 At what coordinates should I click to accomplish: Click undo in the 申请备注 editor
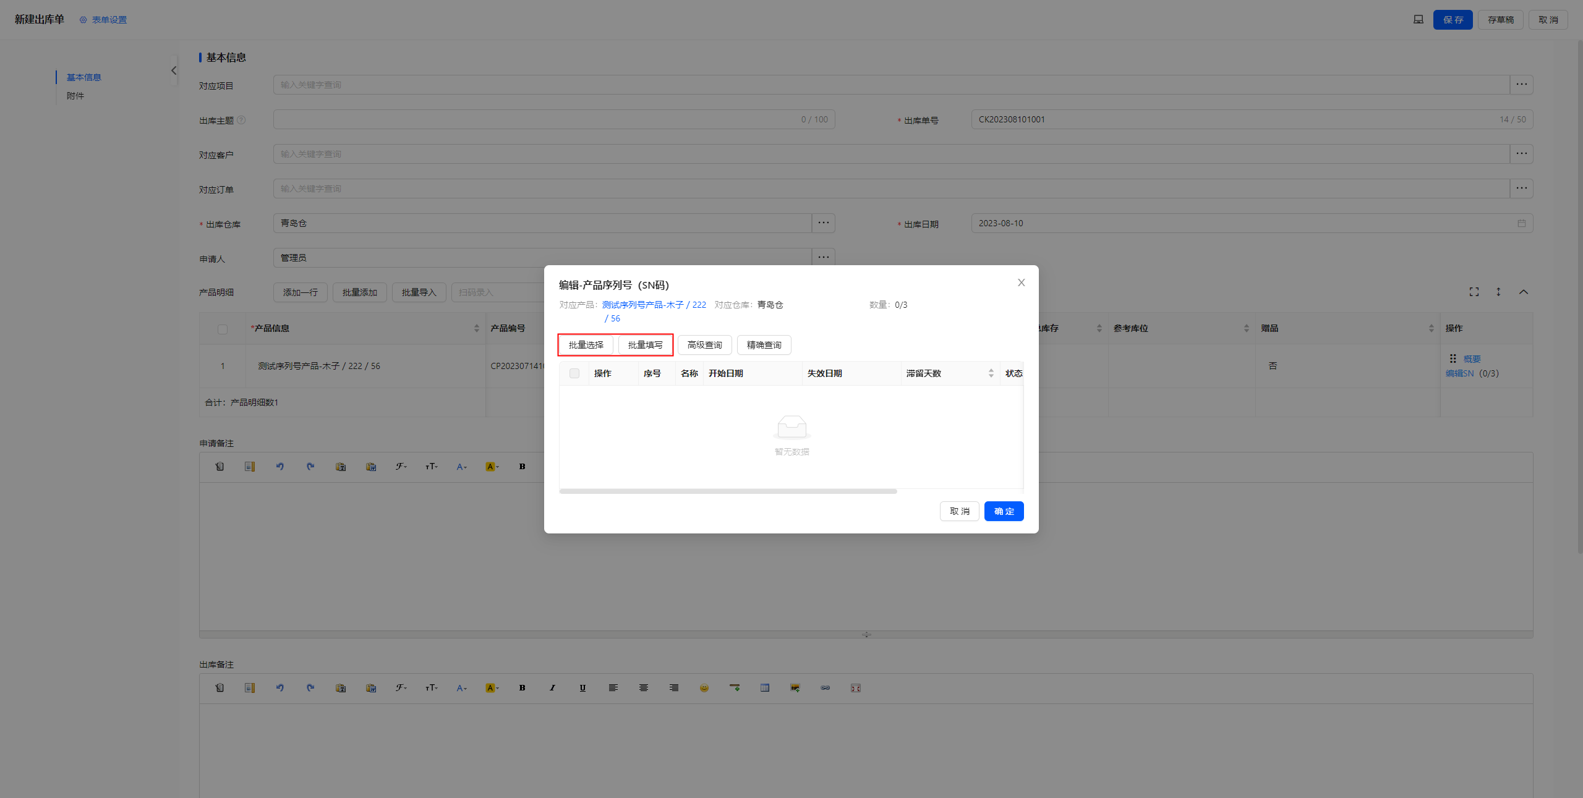(280, 467)
